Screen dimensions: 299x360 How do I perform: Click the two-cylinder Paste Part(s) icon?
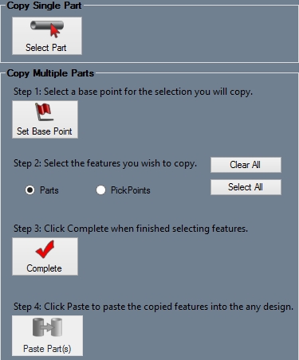[x=47, y=327]
